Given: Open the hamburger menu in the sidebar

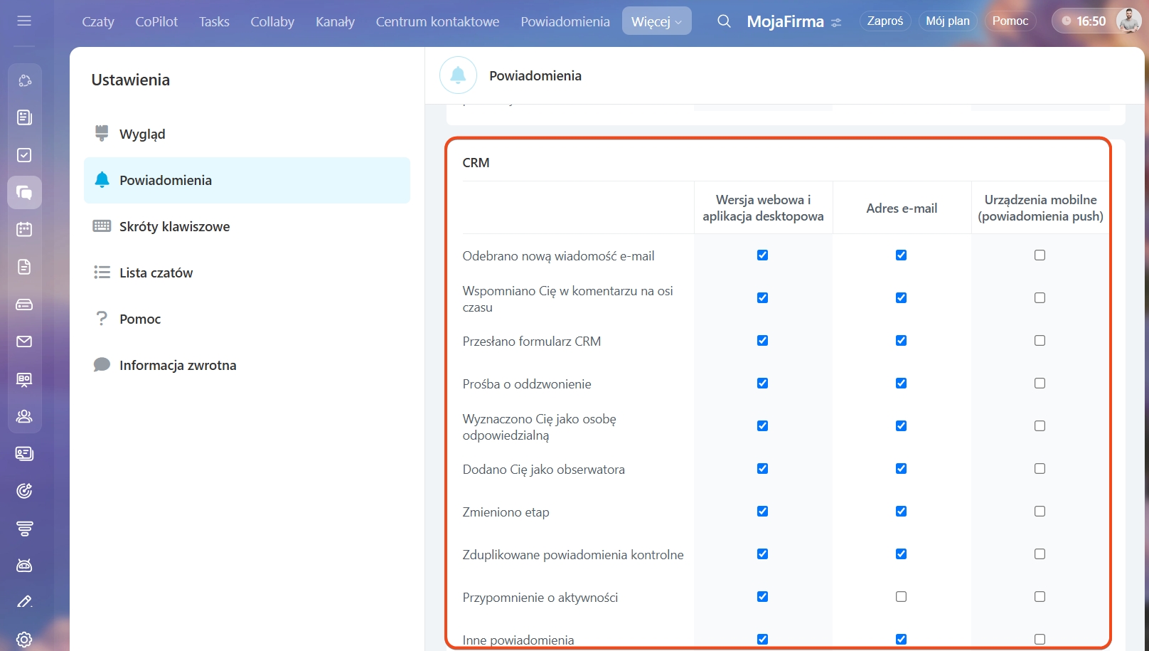Looking at the screenshot, I should pos(24,21).
